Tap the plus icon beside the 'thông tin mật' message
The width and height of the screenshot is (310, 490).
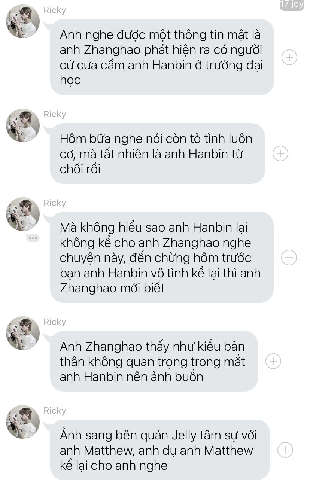pos(289,57)
